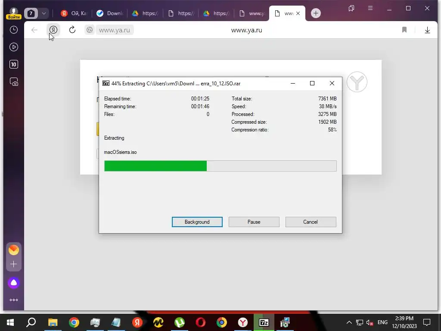The width and height of the screenshot is (441, 331).
Task: Show hidden system tray icons
Action: pyautogui.click(x=349, y=322)
